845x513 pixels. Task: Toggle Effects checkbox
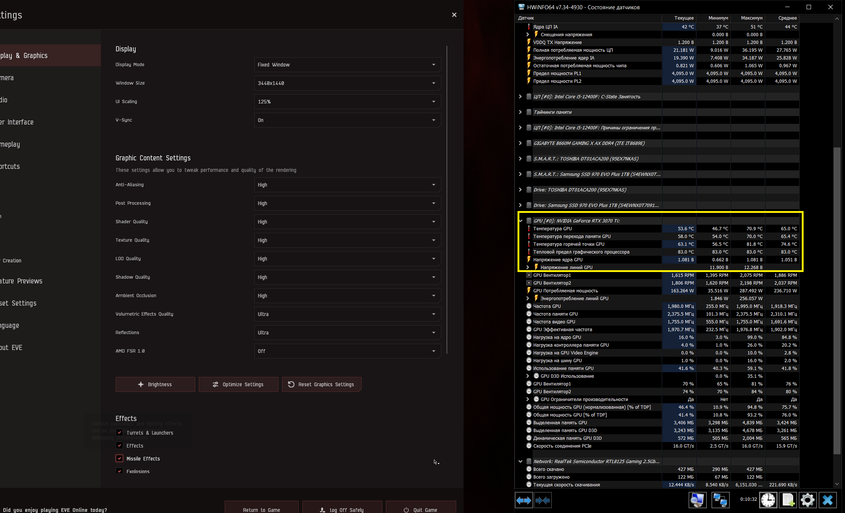point(119,445)
